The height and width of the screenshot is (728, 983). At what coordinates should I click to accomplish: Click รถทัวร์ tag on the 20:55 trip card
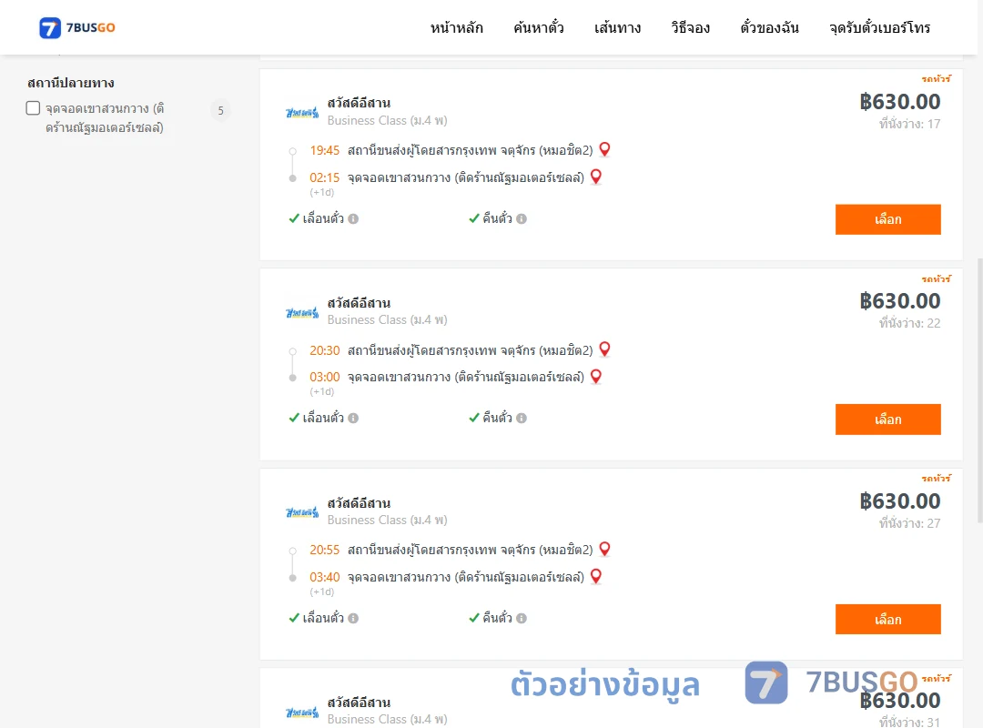(936, 478)
